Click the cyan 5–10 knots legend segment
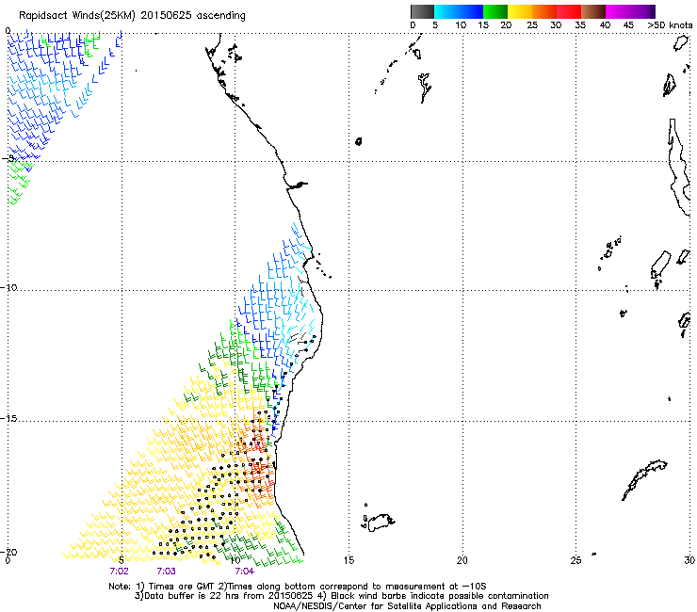This screenshot has height=612, width=697. (446, 11)
